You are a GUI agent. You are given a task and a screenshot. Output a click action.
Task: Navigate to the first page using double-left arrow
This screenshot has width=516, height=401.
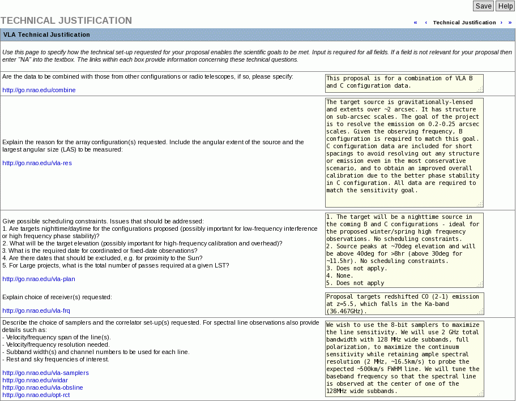coord(415,22)
